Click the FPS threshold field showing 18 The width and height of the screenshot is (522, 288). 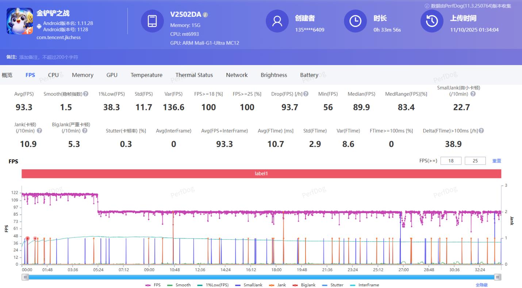[451, 161]
